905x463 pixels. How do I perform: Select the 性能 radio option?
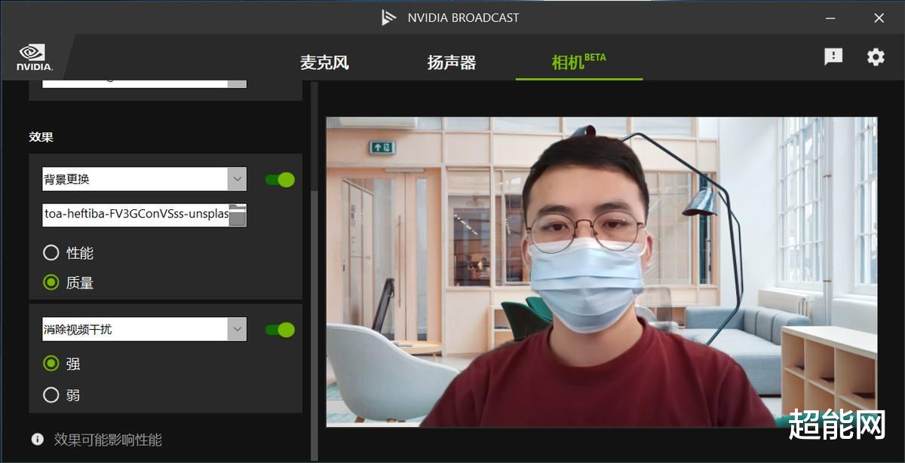point(51,253)
